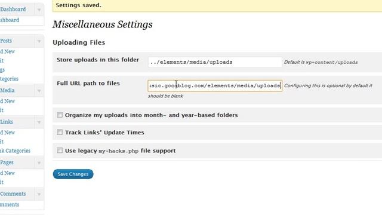Open Link Categories submenu item
382x215 pixels.
pyautogui.click(x=15, y=151)
